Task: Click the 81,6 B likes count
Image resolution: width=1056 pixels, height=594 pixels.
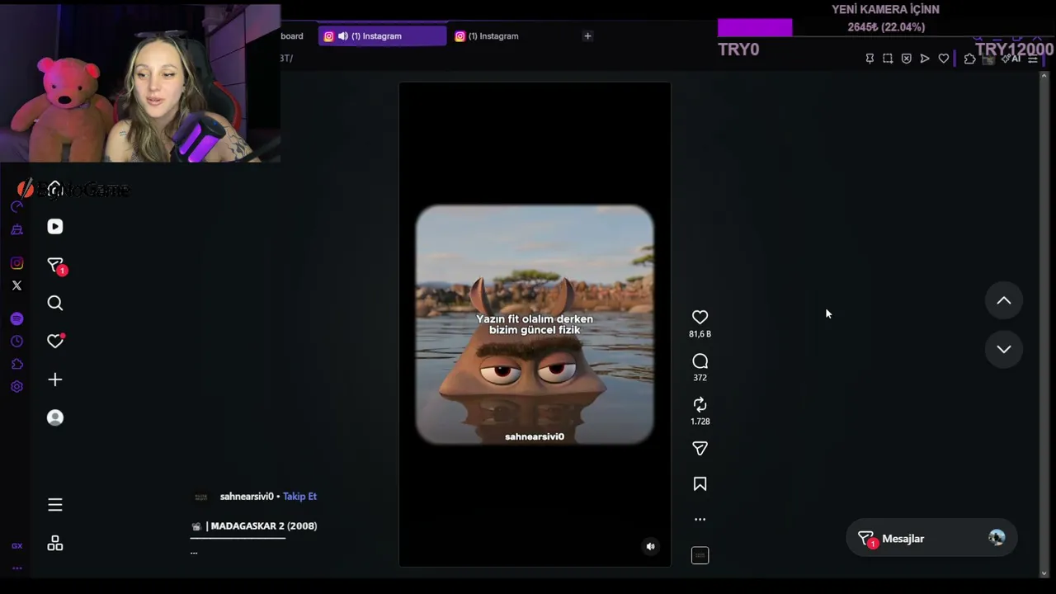Action: click(x=700, y=334)
